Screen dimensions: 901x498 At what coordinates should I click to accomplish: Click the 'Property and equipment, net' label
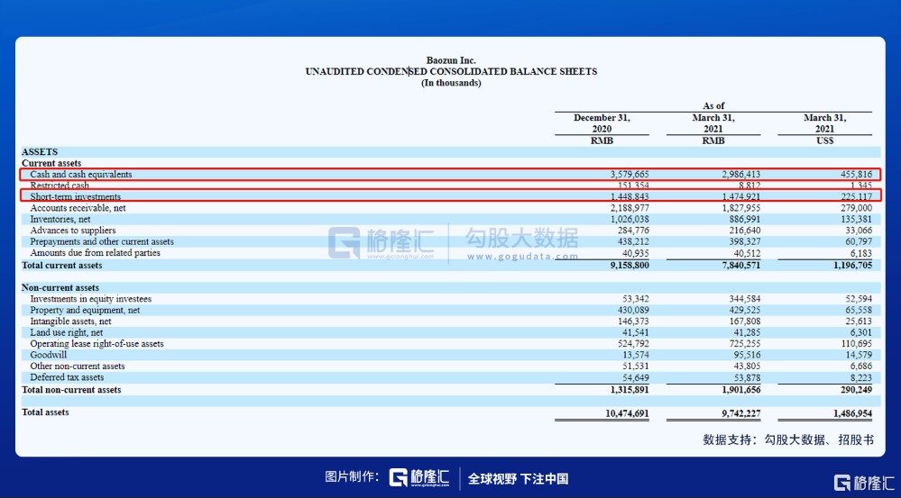(x=85, y=311)
